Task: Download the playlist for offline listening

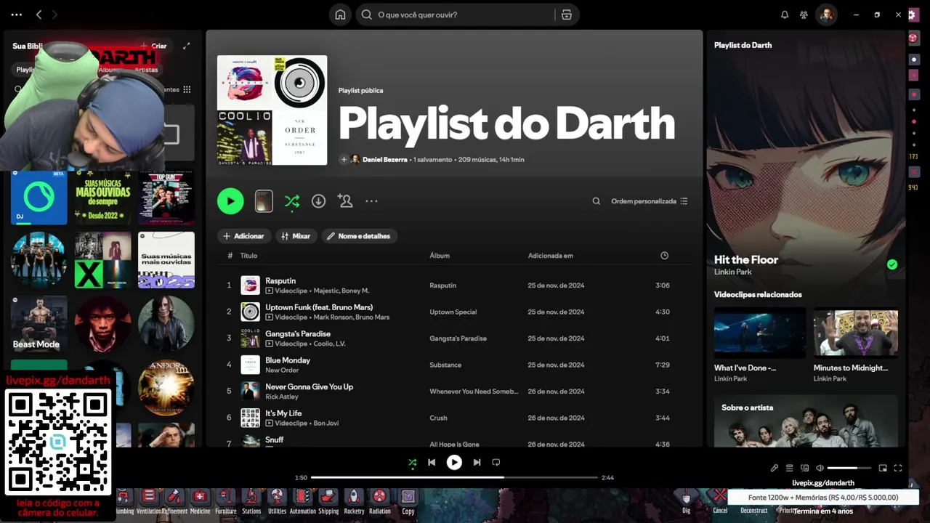Action: coord(318,201)
